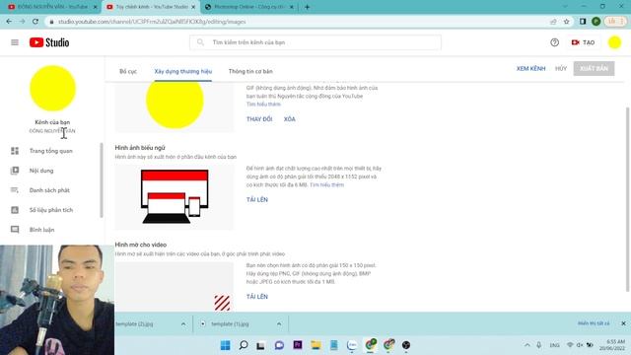The height and width of the screenshot is (355, 631).
Task: Open the Chrome profile avatar
Action: (596, 22)
